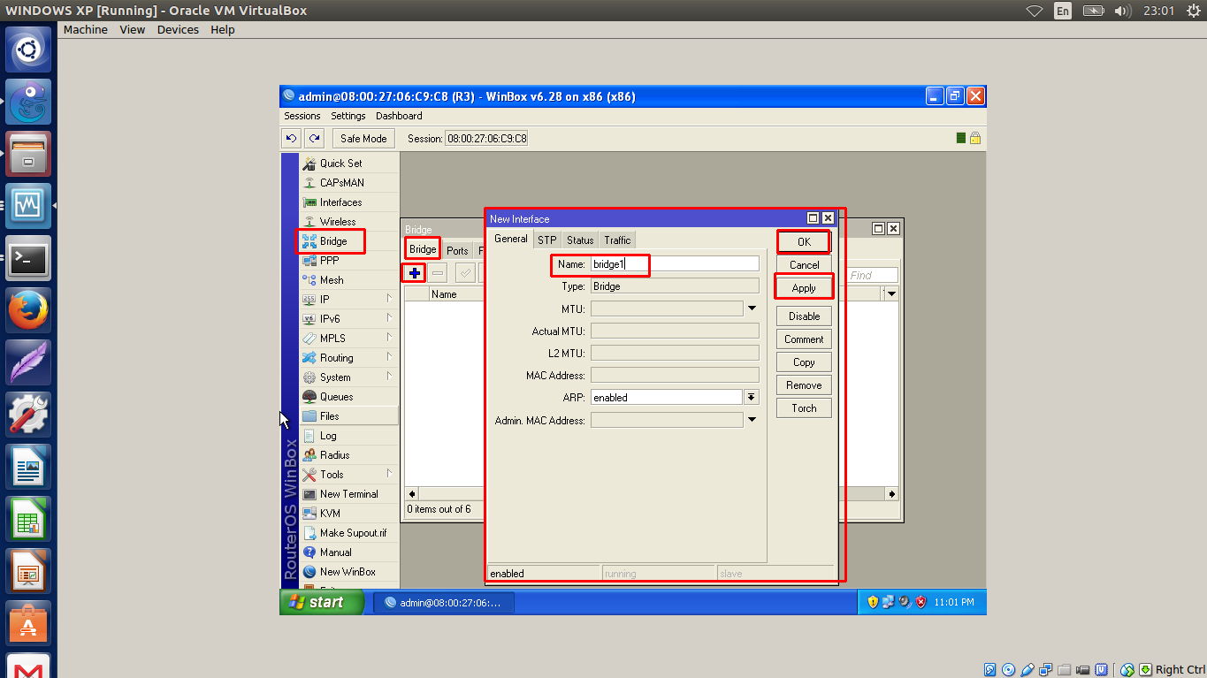Open the Settings menu in WinBox
Screen dimensions: 1207x678
coord(348,116)
